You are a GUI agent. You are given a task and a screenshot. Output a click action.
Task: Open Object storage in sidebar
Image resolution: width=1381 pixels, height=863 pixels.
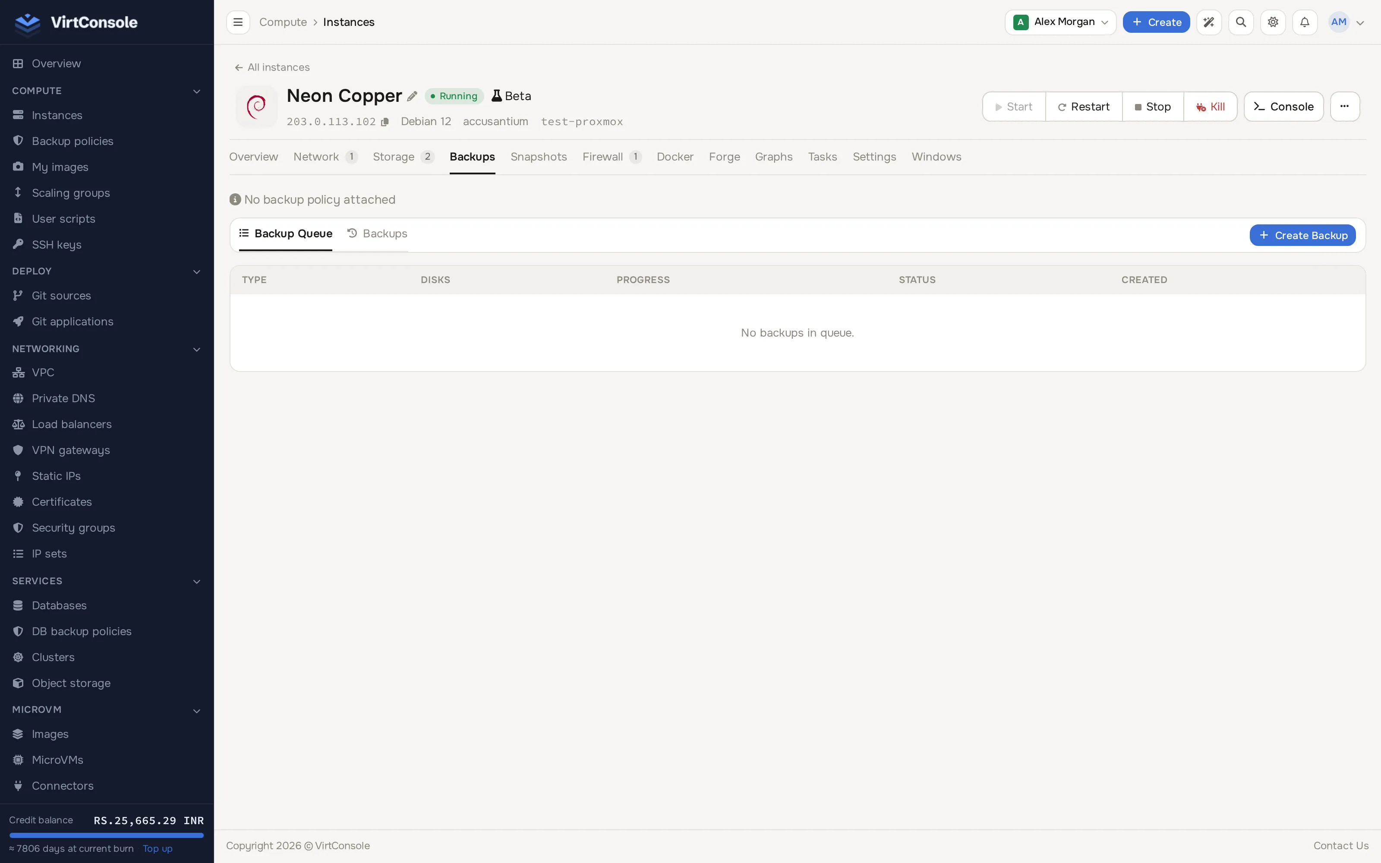click(x=71, y=683)
